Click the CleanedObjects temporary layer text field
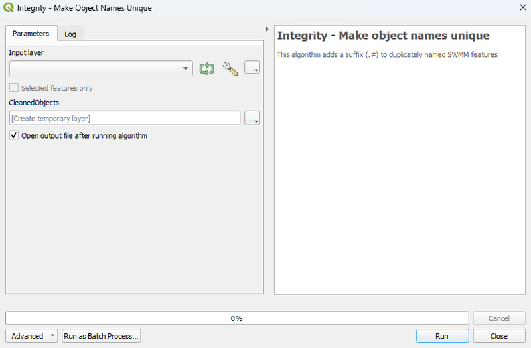Image resolution: width=531 pixels, height=348 pixels. pos(125,118)
